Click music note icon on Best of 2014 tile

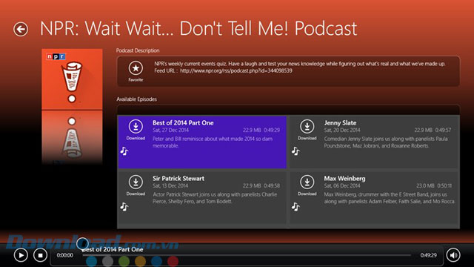[x=124, y=151]
